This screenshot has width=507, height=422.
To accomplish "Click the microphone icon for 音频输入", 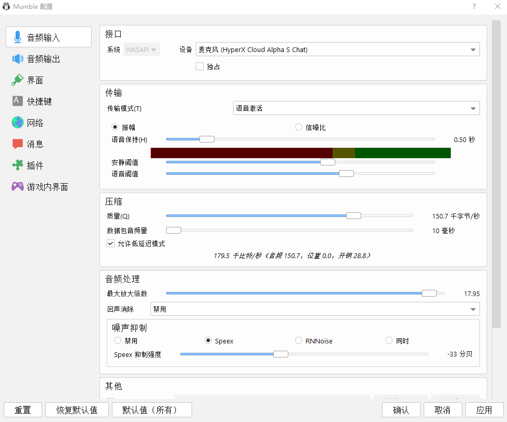I will pos(18,37).
